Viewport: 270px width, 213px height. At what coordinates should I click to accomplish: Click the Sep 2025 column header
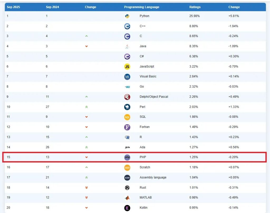pos(13,7)
